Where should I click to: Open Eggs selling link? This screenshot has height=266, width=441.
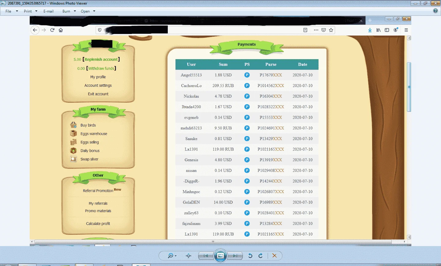point(90,142)
